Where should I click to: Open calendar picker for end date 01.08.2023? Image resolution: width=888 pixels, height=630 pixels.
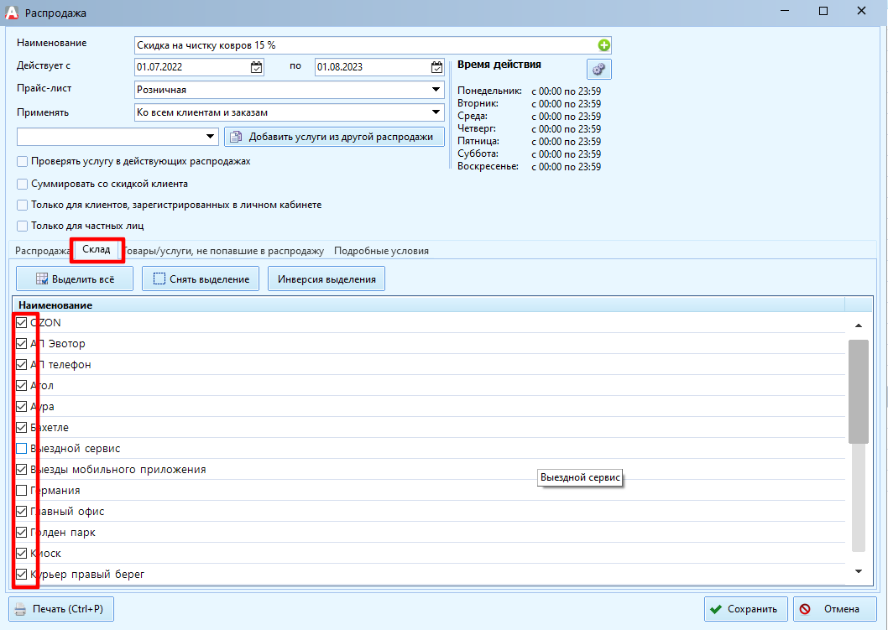click(436, 67)
